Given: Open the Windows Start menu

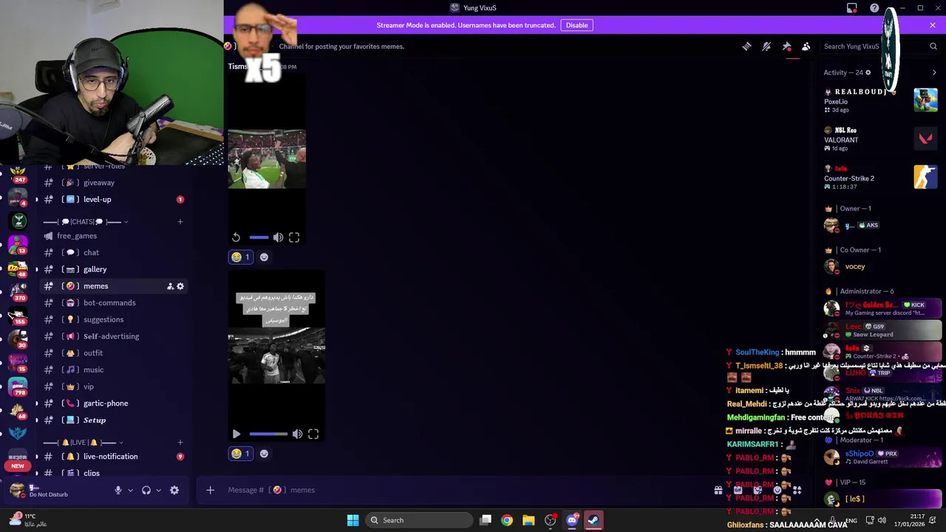Looking at the screenshot, I should 353,520.
